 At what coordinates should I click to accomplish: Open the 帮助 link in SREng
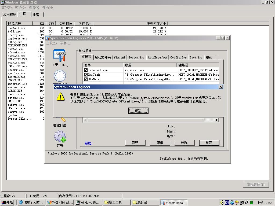tap(88, 143)
